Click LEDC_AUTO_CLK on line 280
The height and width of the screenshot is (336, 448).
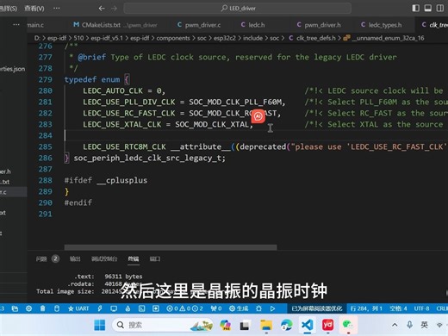(x=113, y=90)
